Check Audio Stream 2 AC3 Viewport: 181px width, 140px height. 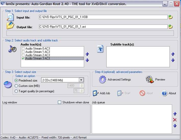pyautogui.click(x=23, y=55)
